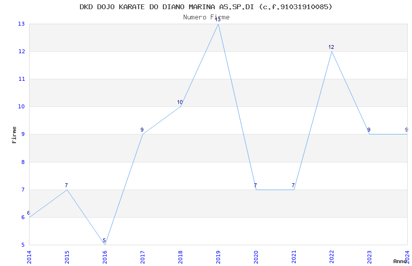Click the y-axis value 8
Screen dimensions: 412x266
pyautogui.click(x=23, y=162)
